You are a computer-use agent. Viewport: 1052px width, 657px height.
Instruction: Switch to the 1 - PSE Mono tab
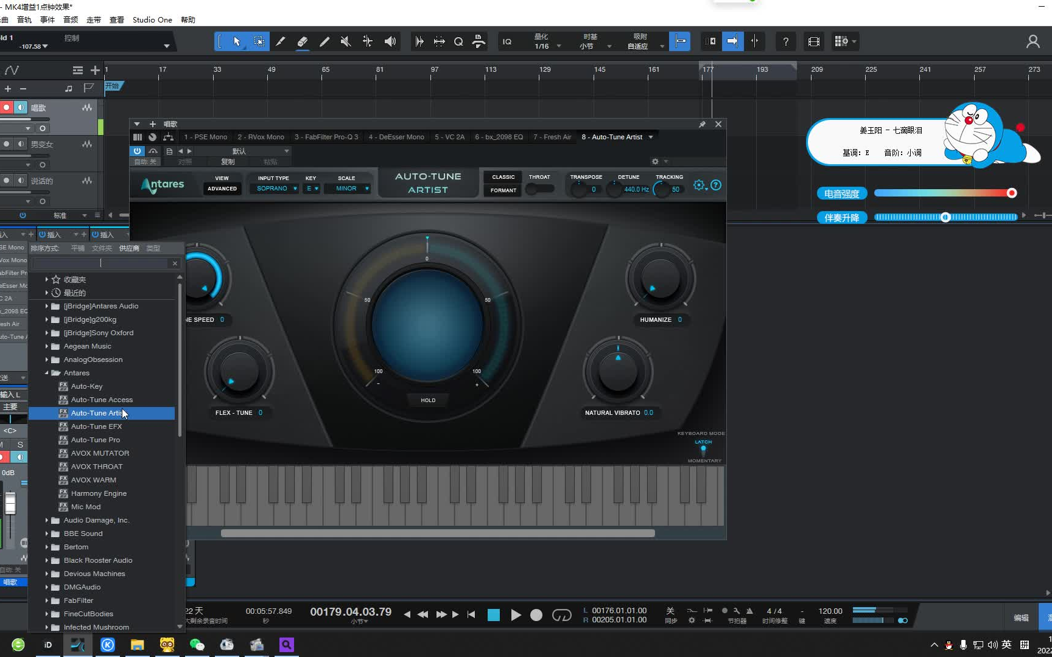206,137
